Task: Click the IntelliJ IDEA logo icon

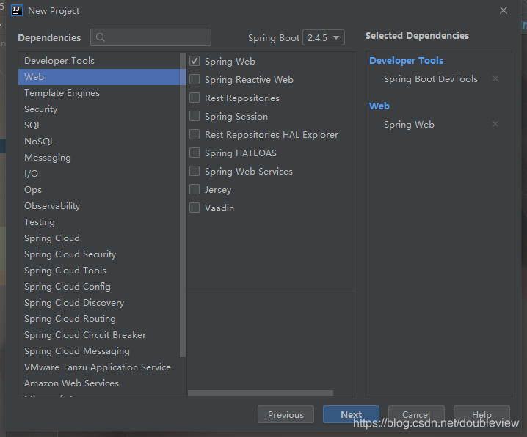Action: pyautogui.click(x=16, y=10)
